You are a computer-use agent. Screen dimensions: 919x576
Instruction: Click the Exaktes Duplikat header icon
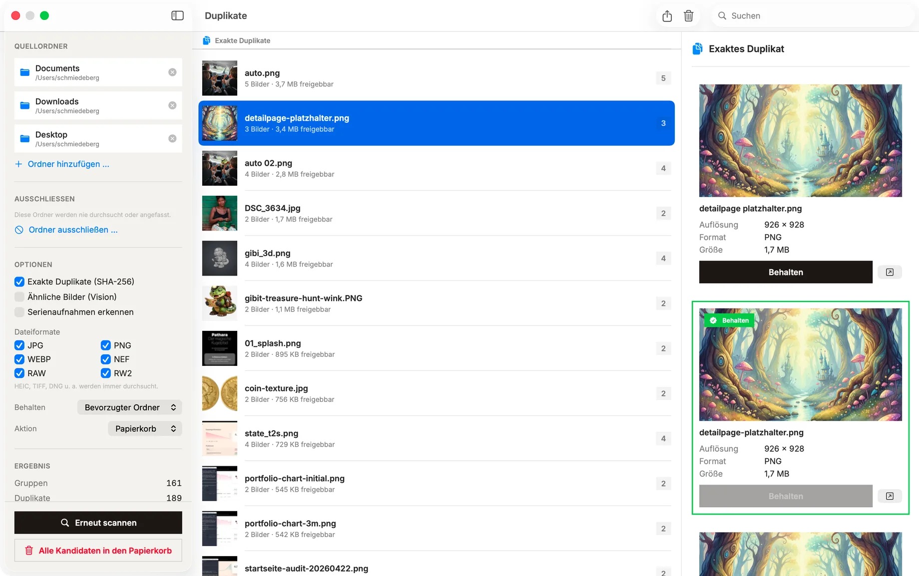(x=698, y=48)
